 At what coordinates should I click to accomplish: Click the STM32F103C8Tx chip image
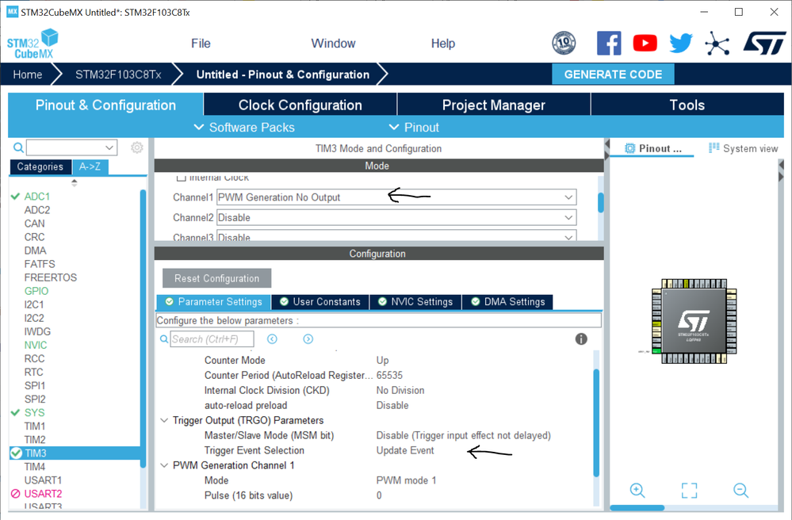(694, 321)
